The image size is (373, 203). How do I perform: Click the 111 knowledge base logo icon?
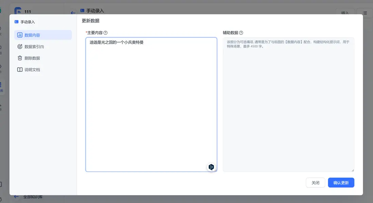pyautogui.click(x=18, y=11)
